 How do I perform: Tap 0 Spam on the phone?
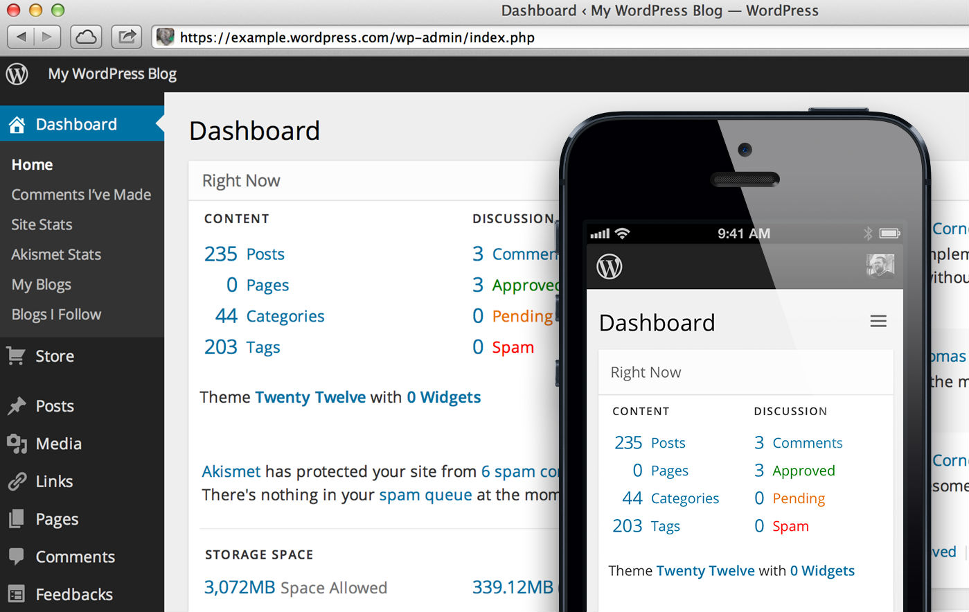tap(781, 526)
